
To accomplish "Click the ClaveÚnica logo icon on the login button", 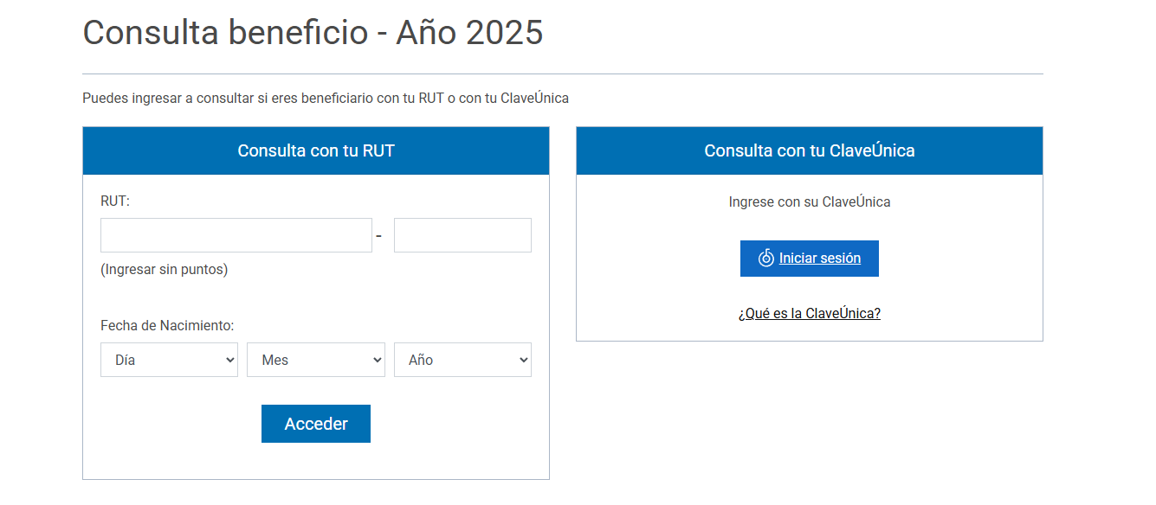I will tap(765, 258).
